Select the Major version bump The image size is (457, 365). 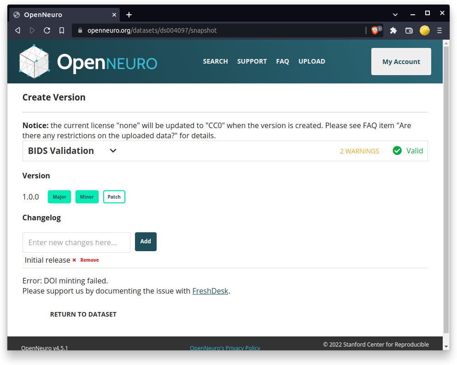click(x=59, y=197)
